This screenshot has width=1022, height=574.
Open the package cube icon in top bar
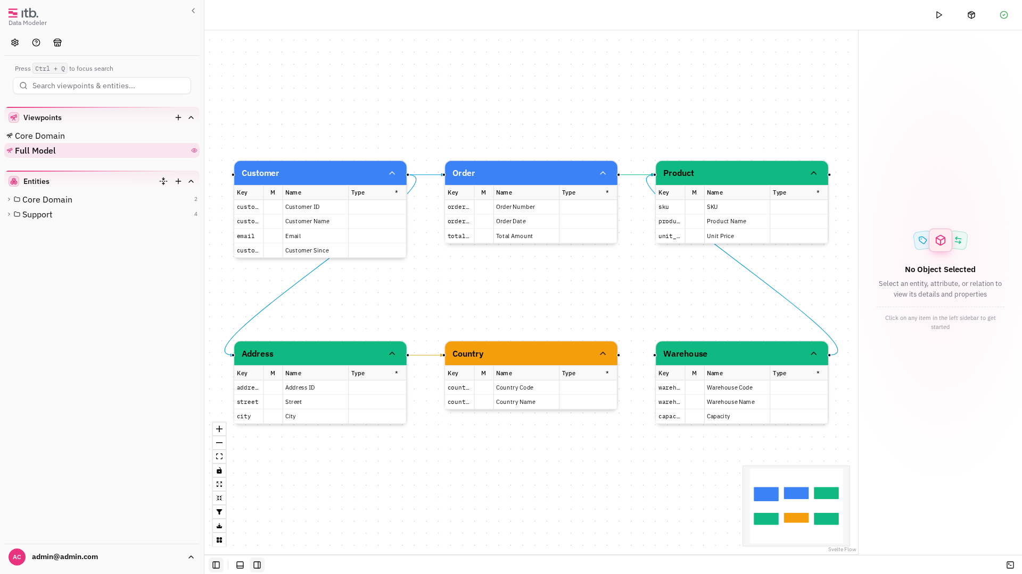pos(971,15)
